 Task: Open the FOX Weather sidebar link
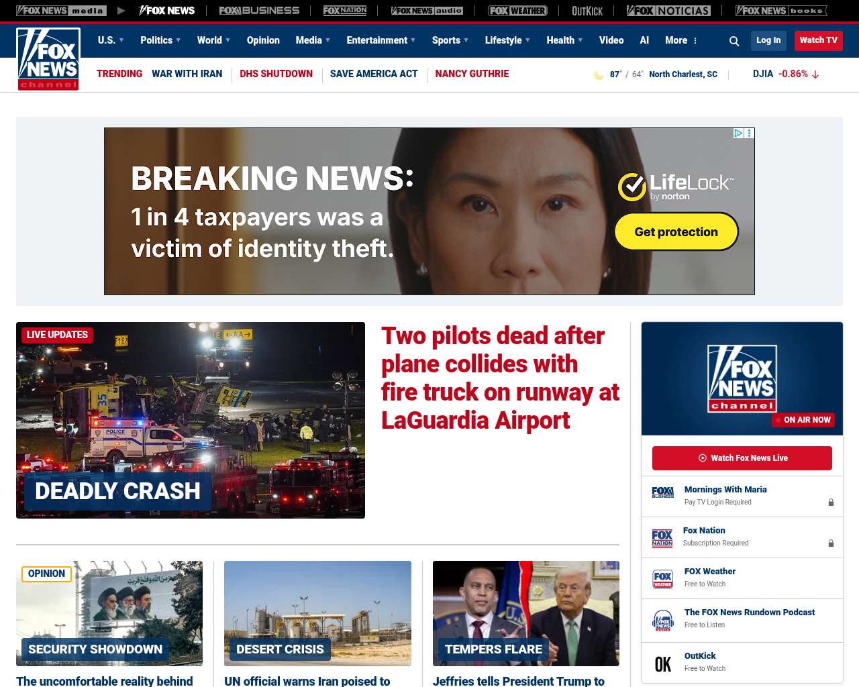(710, 572)
